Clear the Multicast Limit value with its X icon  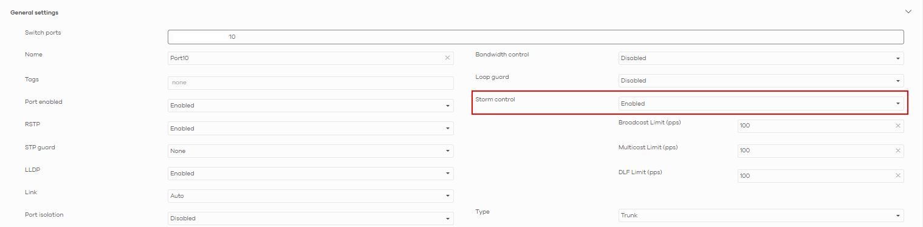(x=897, y=151)
